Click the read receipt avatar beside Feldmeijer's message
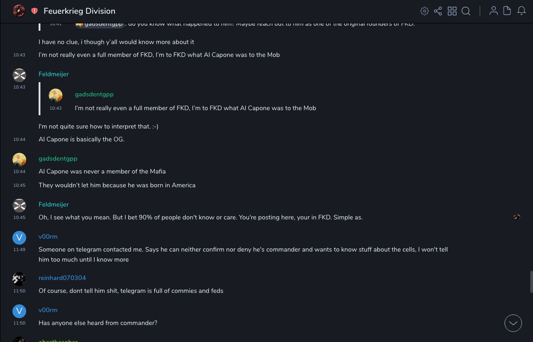The image size is (533, 342). pyautogui.click(x=517, y=217)
